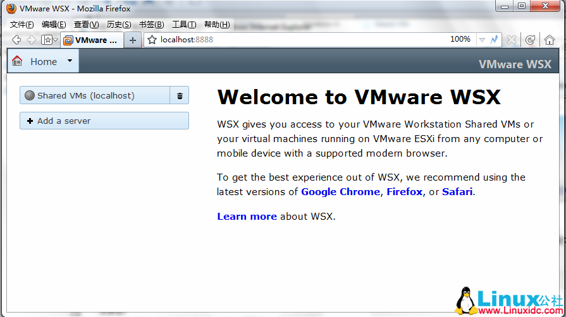Screen dimensions: 566x317
Task: Delete Shared VMs server with trash icon
Action: pyautogui.click(x=180, y=95)
